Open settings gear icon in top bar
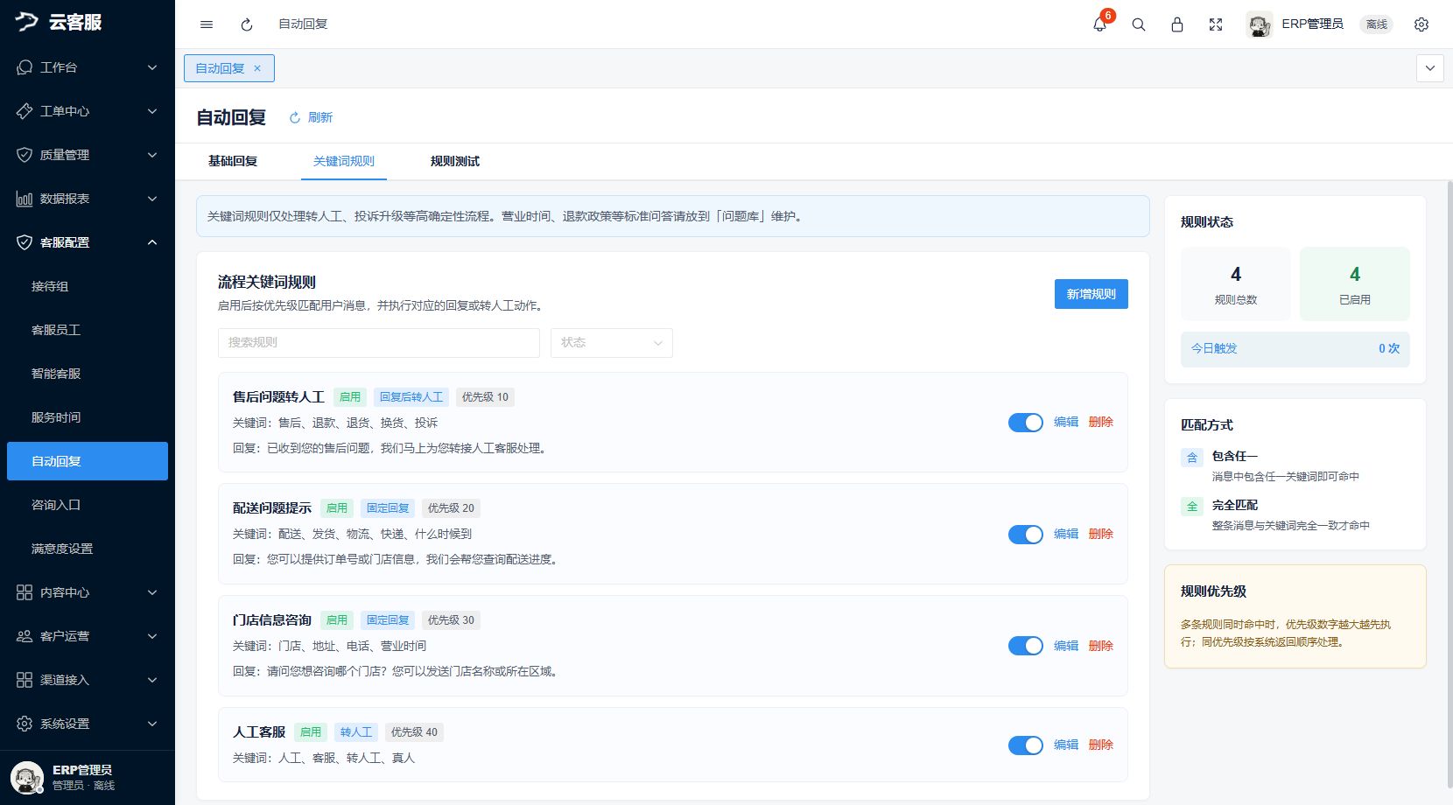 click(1421, 24)
